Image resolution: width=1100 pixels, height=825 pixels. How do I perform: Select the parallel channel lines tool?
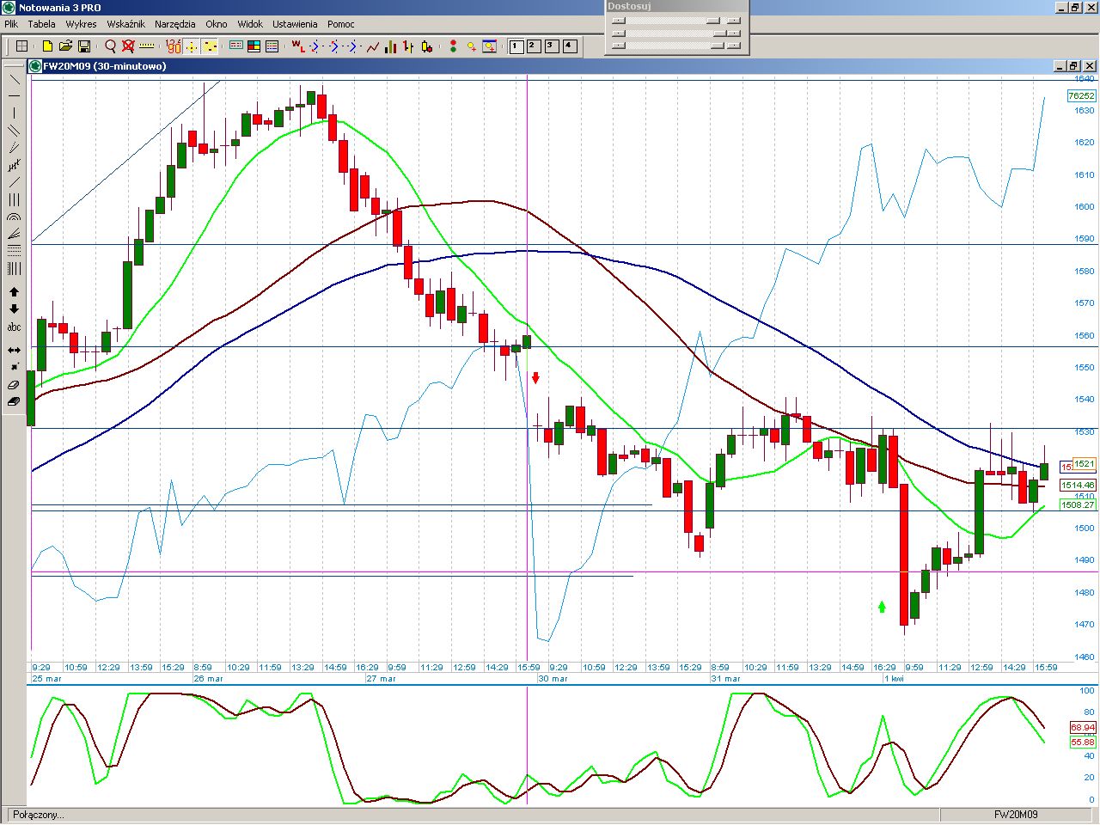(14, 131)
